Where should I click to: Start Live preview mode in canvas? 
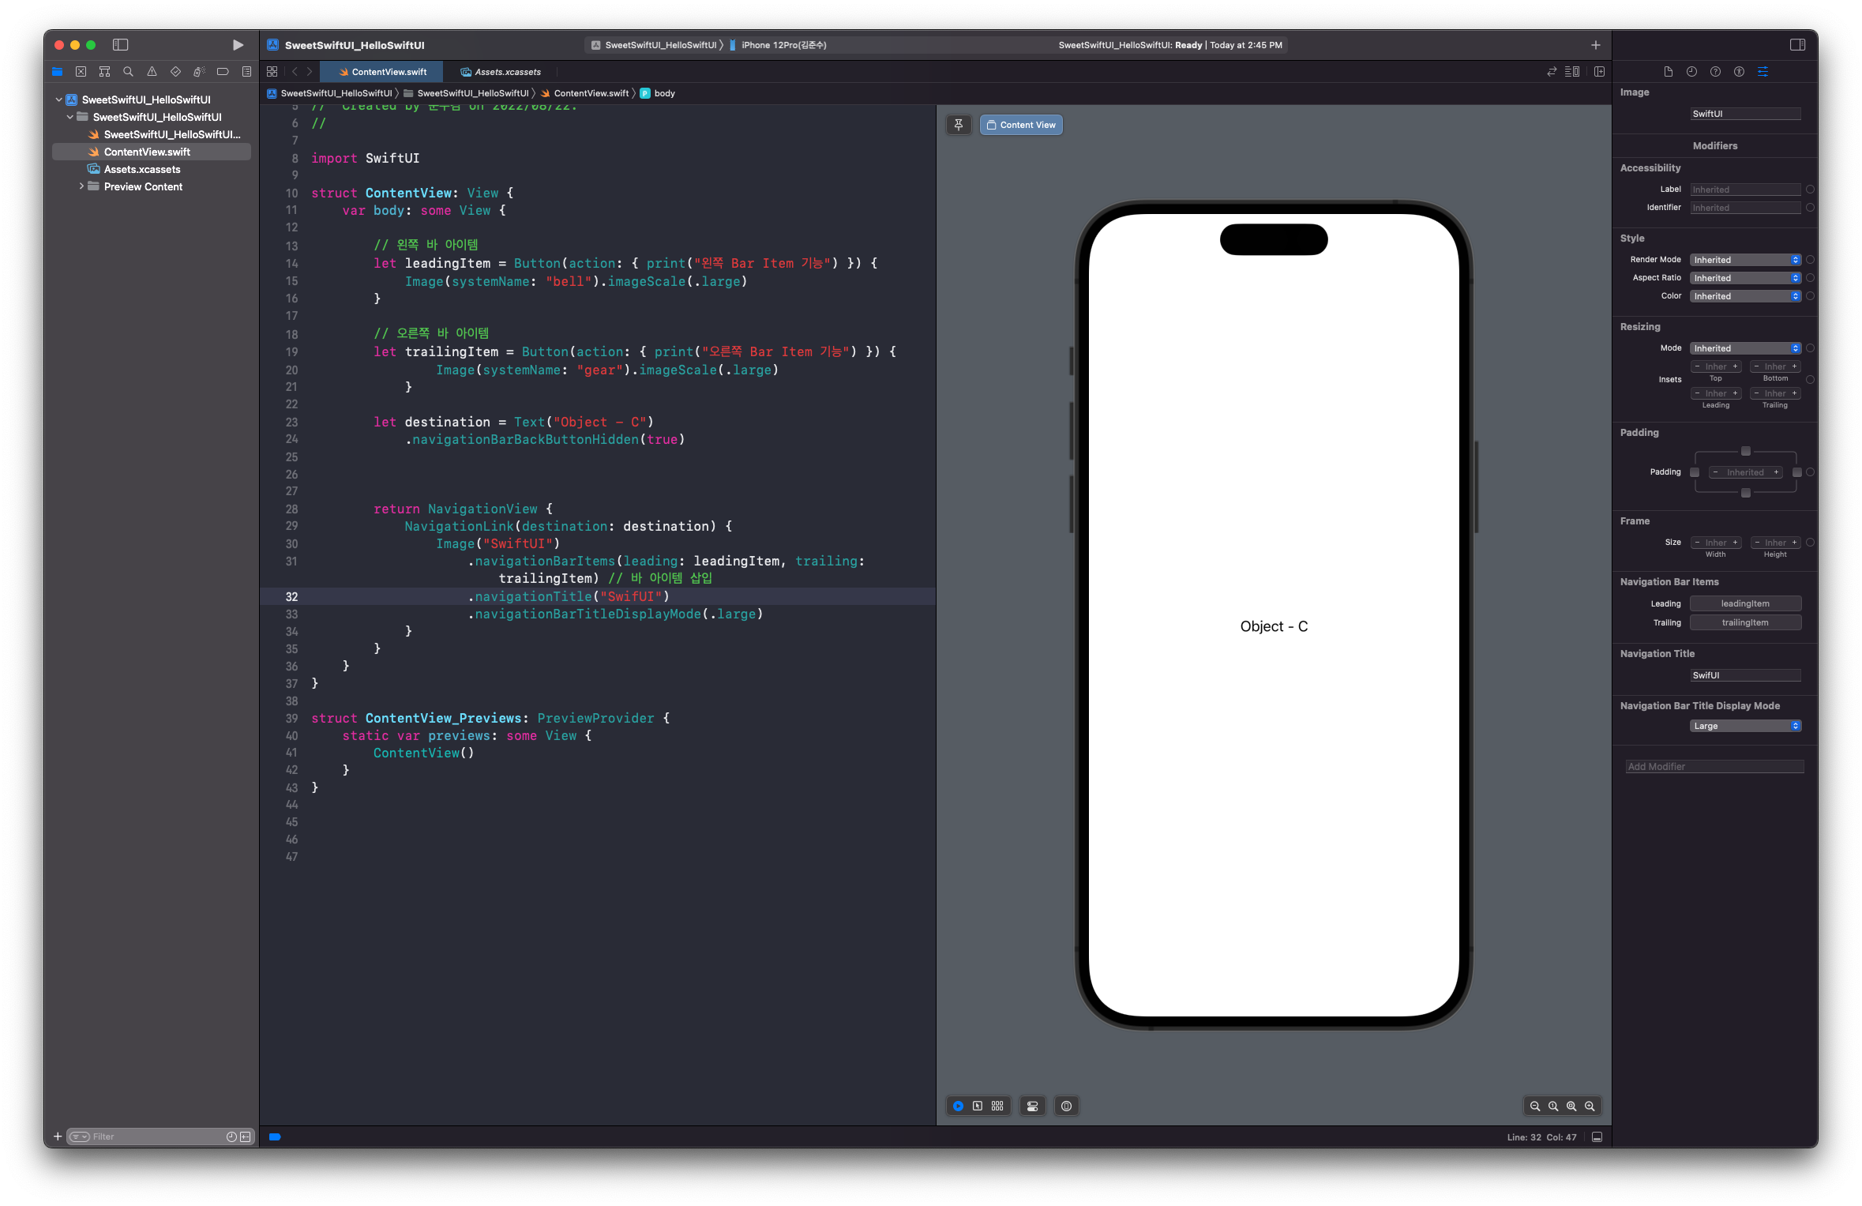pyautogui.click(x=958, y=1106)
